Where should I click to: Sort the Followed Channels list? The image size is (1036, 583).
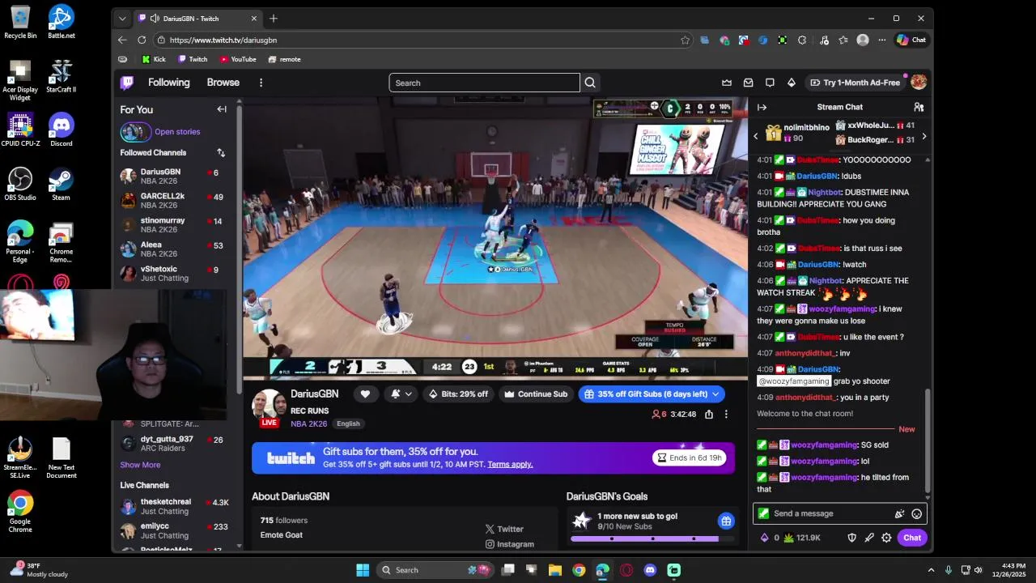[221, 152]
